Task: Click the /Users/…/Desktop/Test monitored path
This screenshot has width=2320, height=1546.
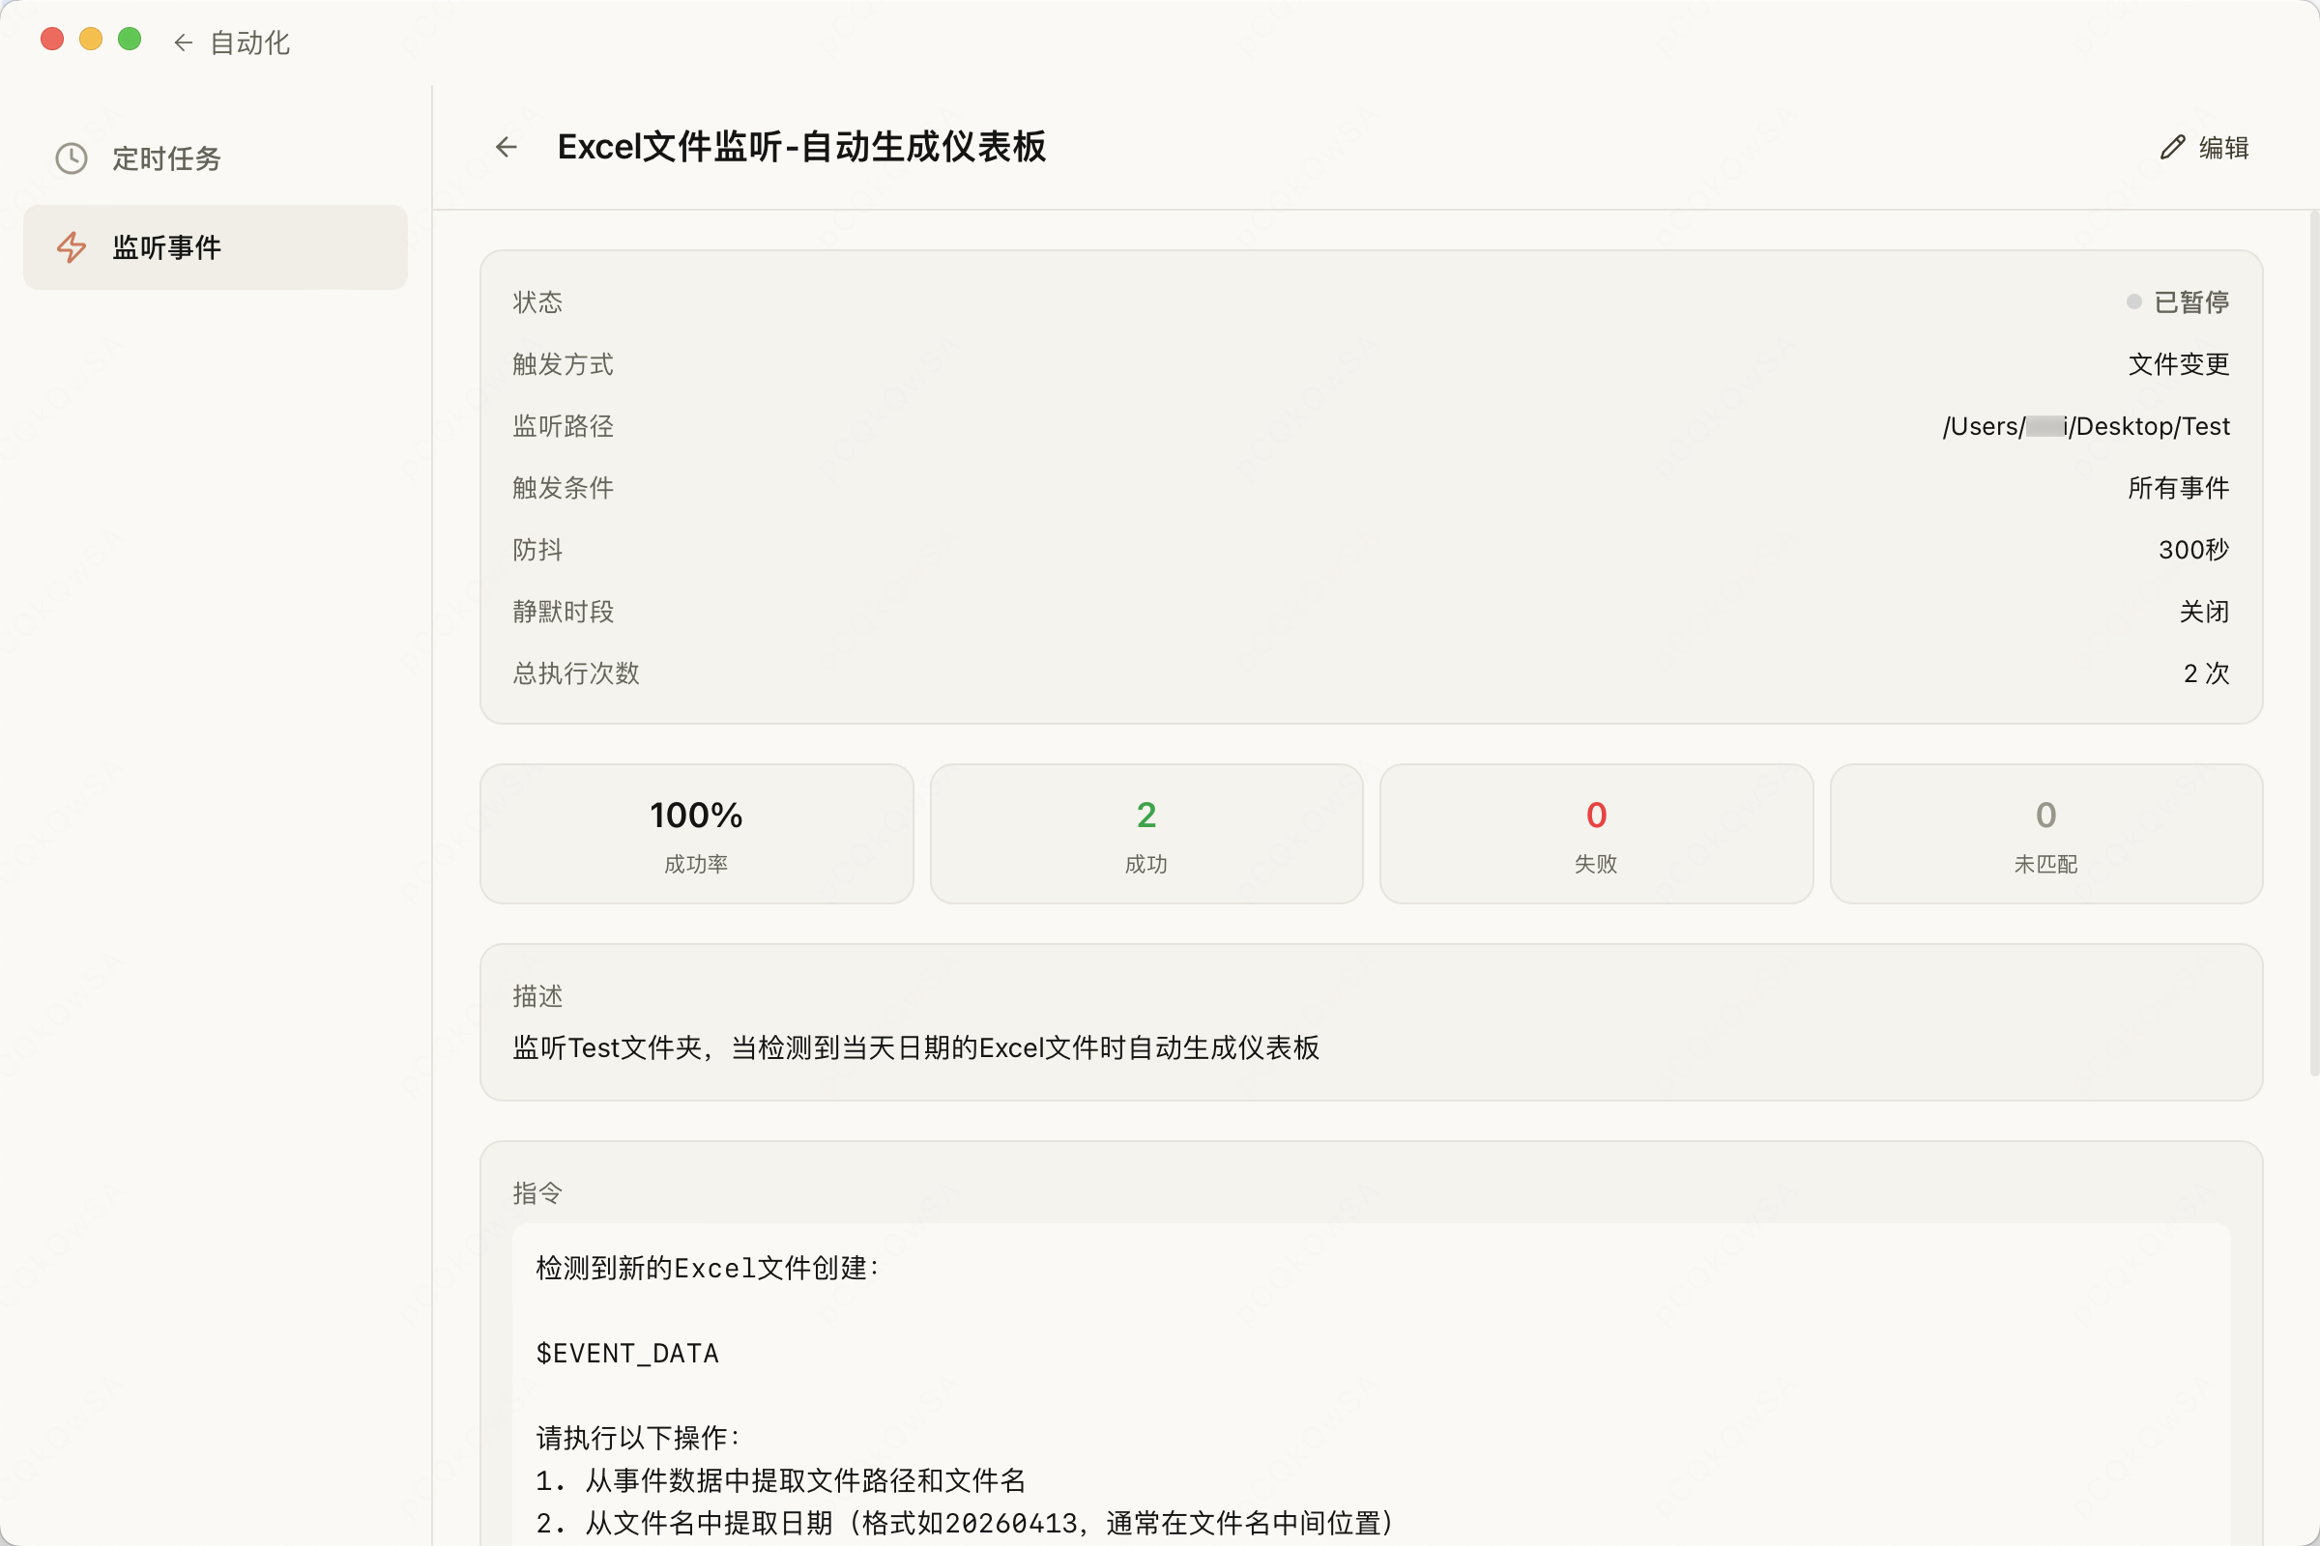Action: click(x=2086, y=426)
